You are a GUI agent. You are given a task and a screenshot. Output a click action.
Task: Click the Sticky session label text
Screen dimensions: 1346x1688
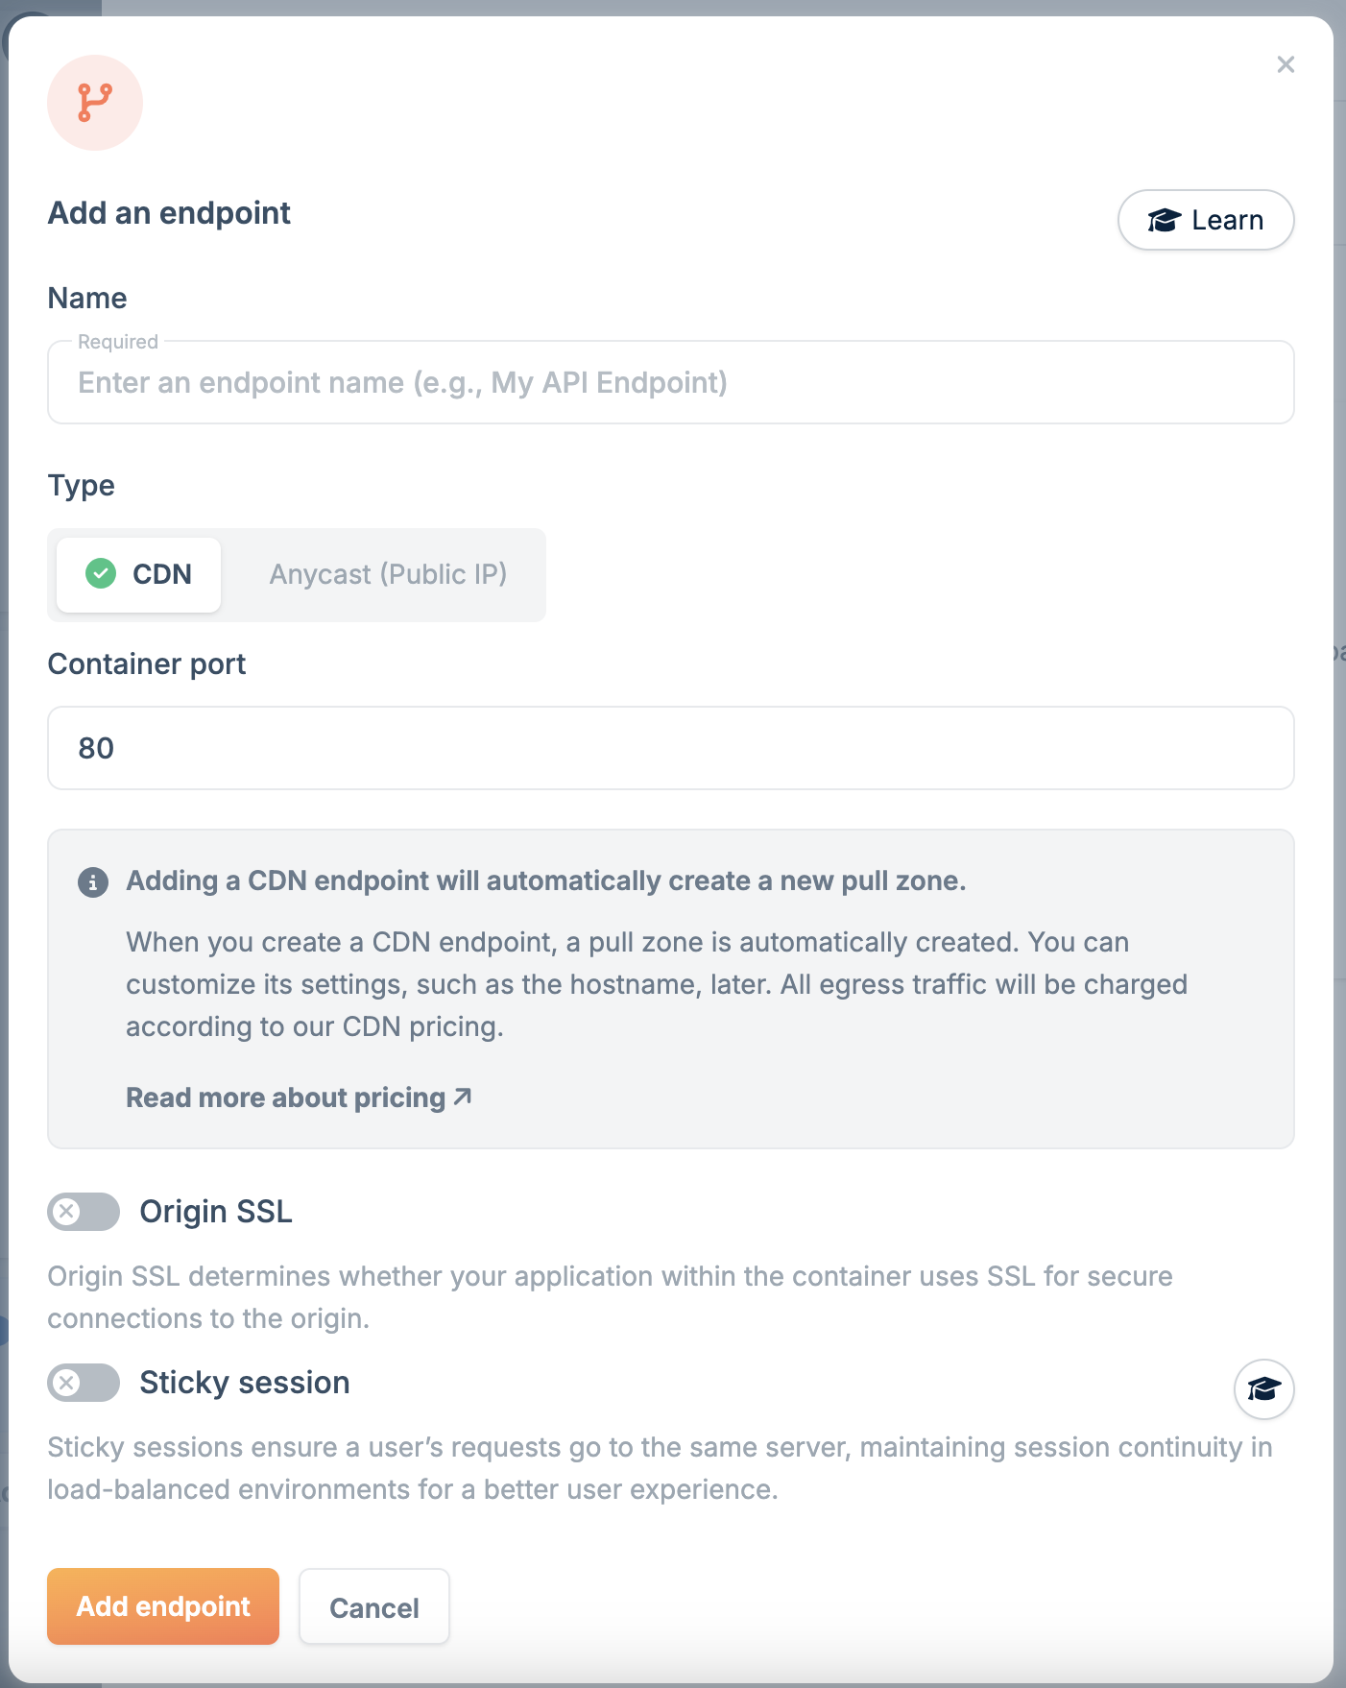coord(245,1383)
